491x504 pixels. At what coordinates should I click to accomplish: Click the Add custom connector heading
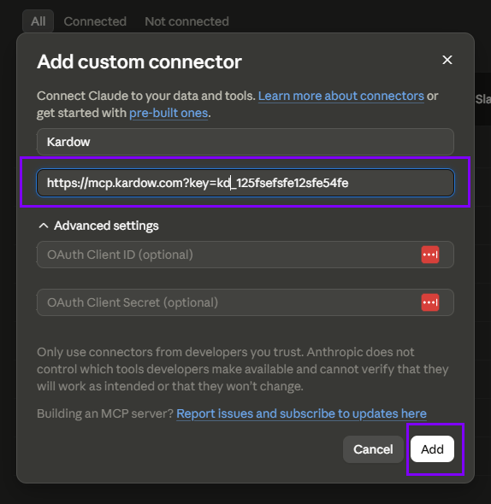pos(139,62)
